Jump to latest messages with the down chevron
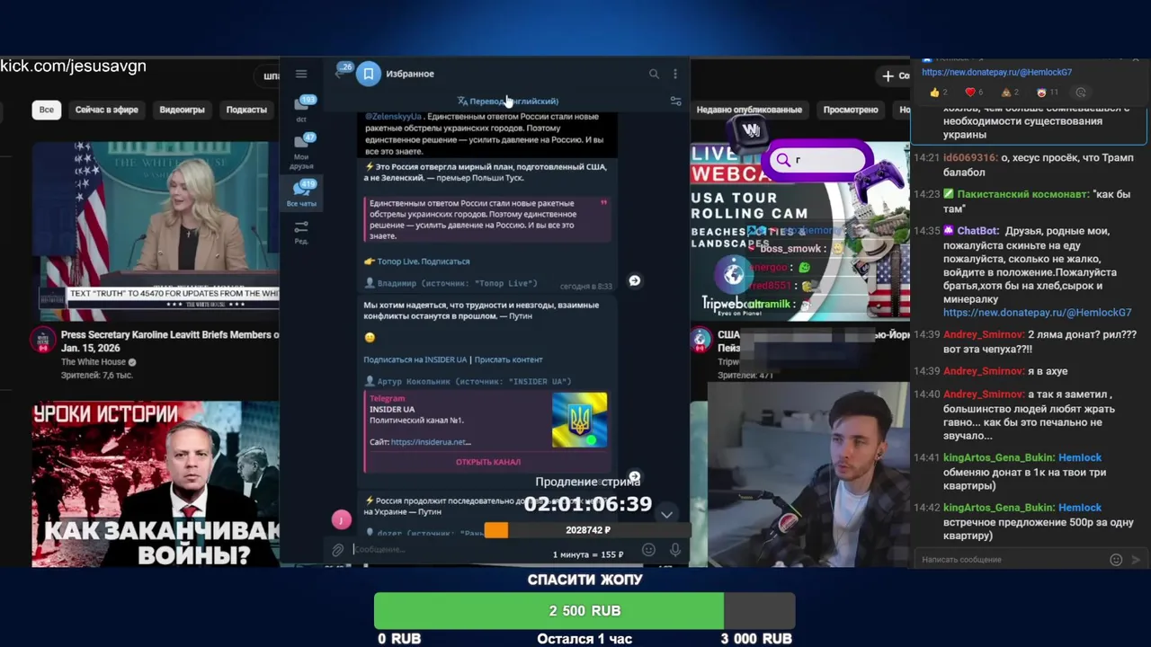 click(x=666, y=514)
